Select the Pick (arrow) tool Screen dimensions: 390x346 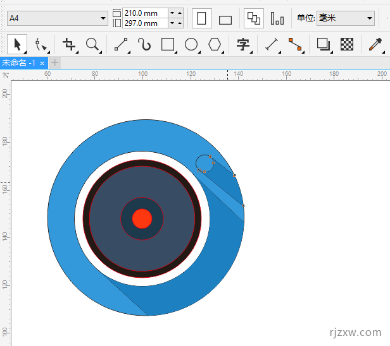point(17,44)
